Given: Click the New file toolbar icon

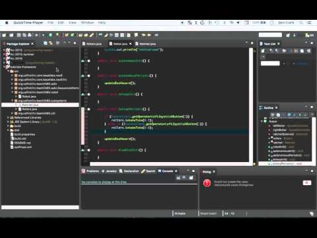Looking at the screenshot, I should point(4,35).
